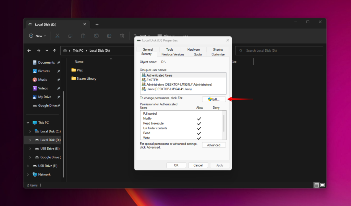Click the Edit button to change permissions
Screen dimensions: 351x206
[214, 99]
